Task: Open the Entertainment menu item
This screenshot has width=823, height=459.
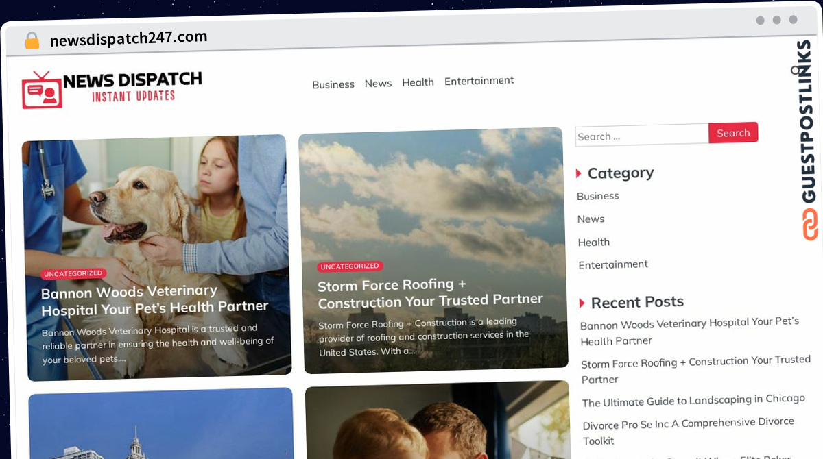Action: 479,80
